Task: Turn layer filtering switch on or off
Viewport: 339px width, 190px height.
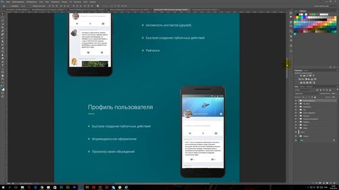Action: 337,90
